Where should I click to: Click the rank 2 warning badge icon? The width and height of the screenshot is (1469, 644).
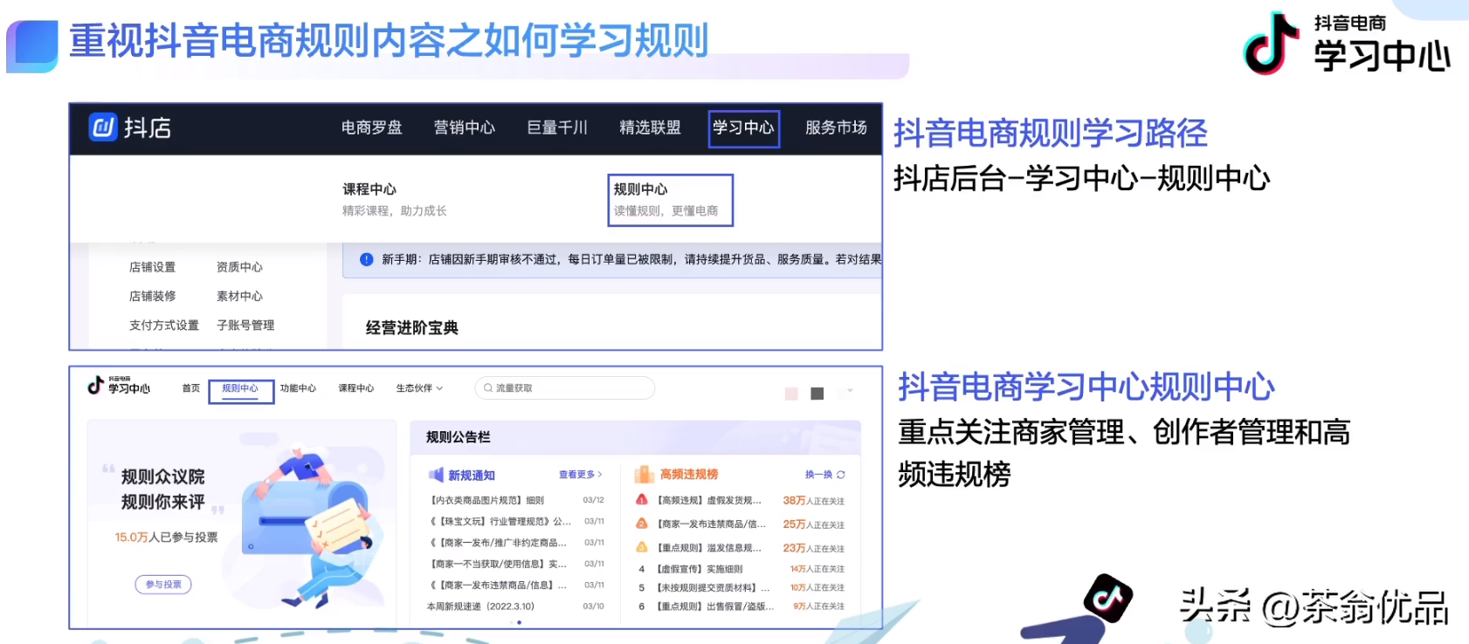642,524
